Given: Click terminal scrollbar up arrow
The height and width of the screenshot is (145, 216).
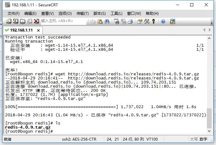Looking at the screenshot, I should point(209,38).
